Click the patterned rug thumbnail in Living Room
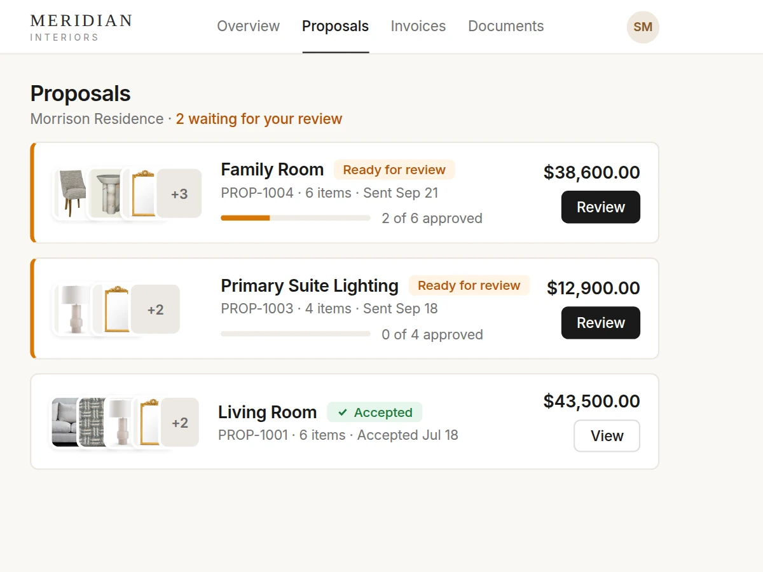The image size is (763, 572). pos(91,423)
